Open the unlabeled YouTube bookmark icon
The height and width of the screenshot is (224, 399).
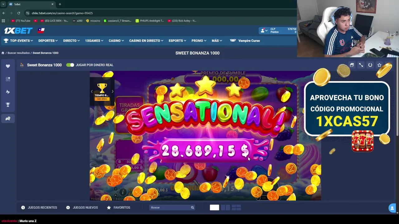[35, 21]
